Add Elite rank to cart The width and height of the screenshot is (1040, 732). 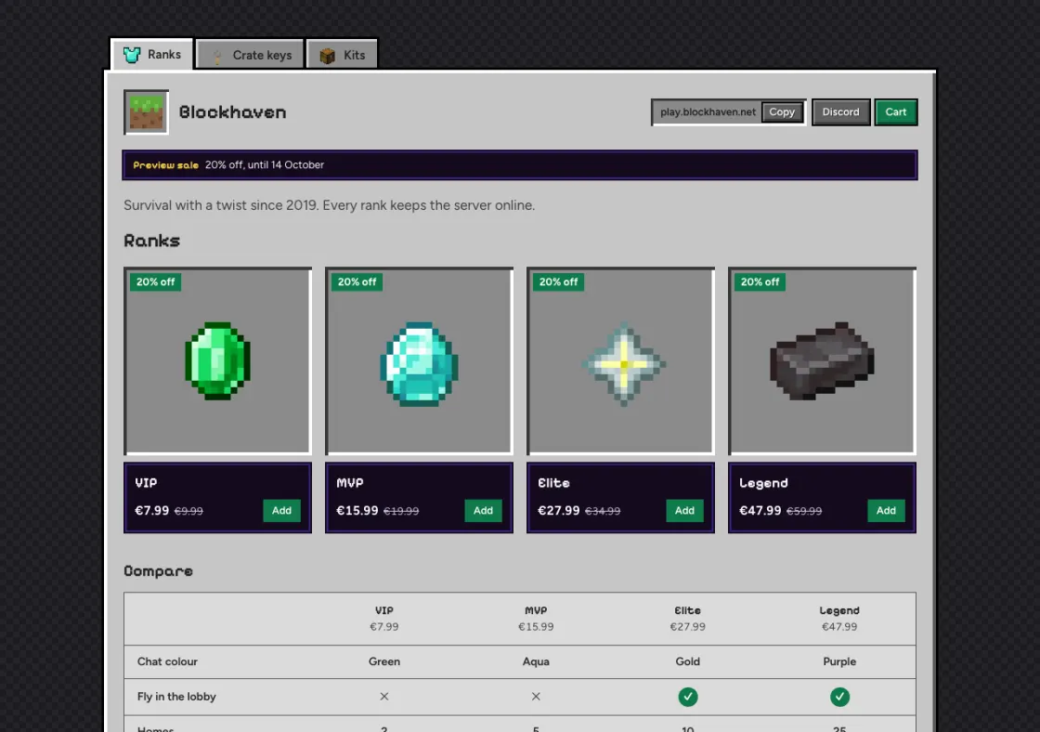684,510
